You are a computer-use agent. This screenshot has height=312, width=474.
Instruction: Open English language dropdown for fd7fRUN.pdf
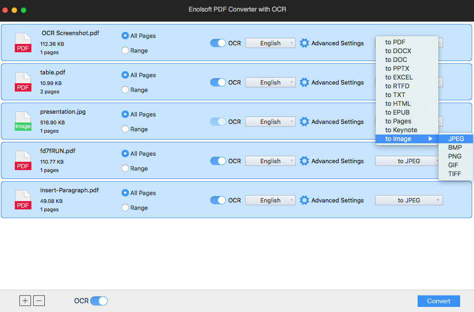270,161
